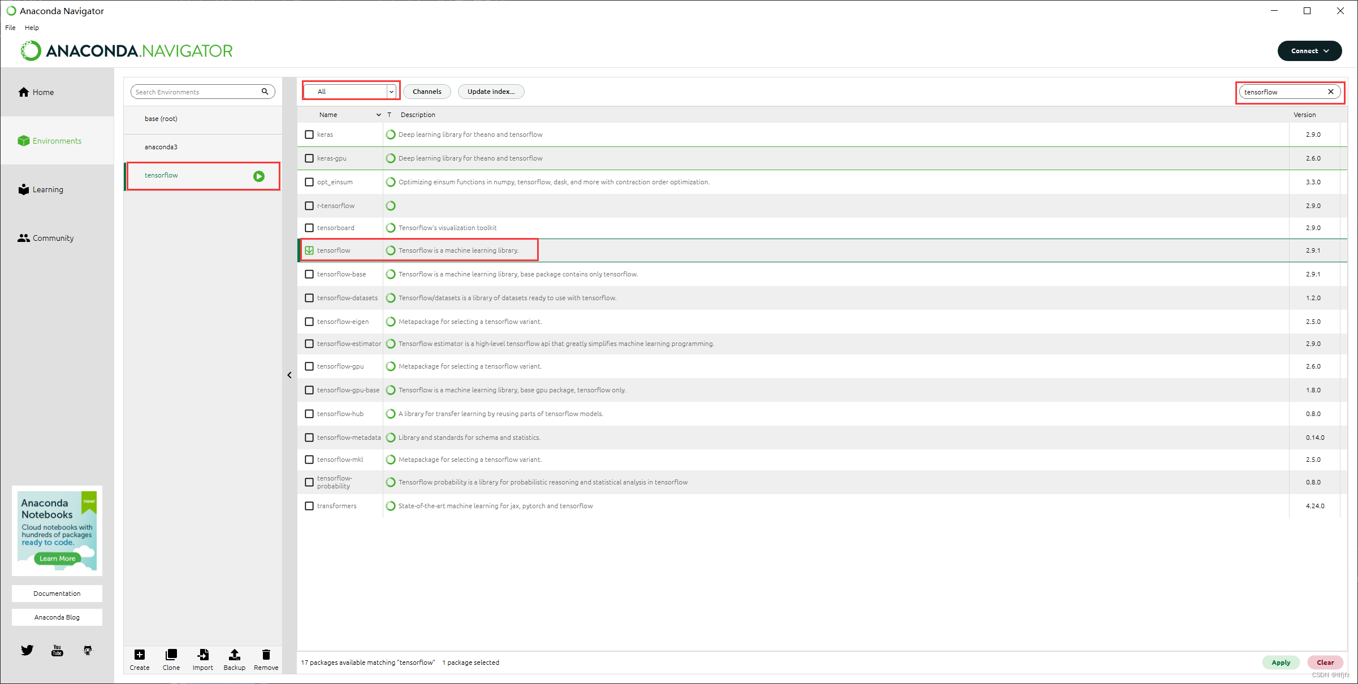The image size is (1358, 684).
Task: Click the tensorflow-estimator package name
Action: tap(349, 344)
